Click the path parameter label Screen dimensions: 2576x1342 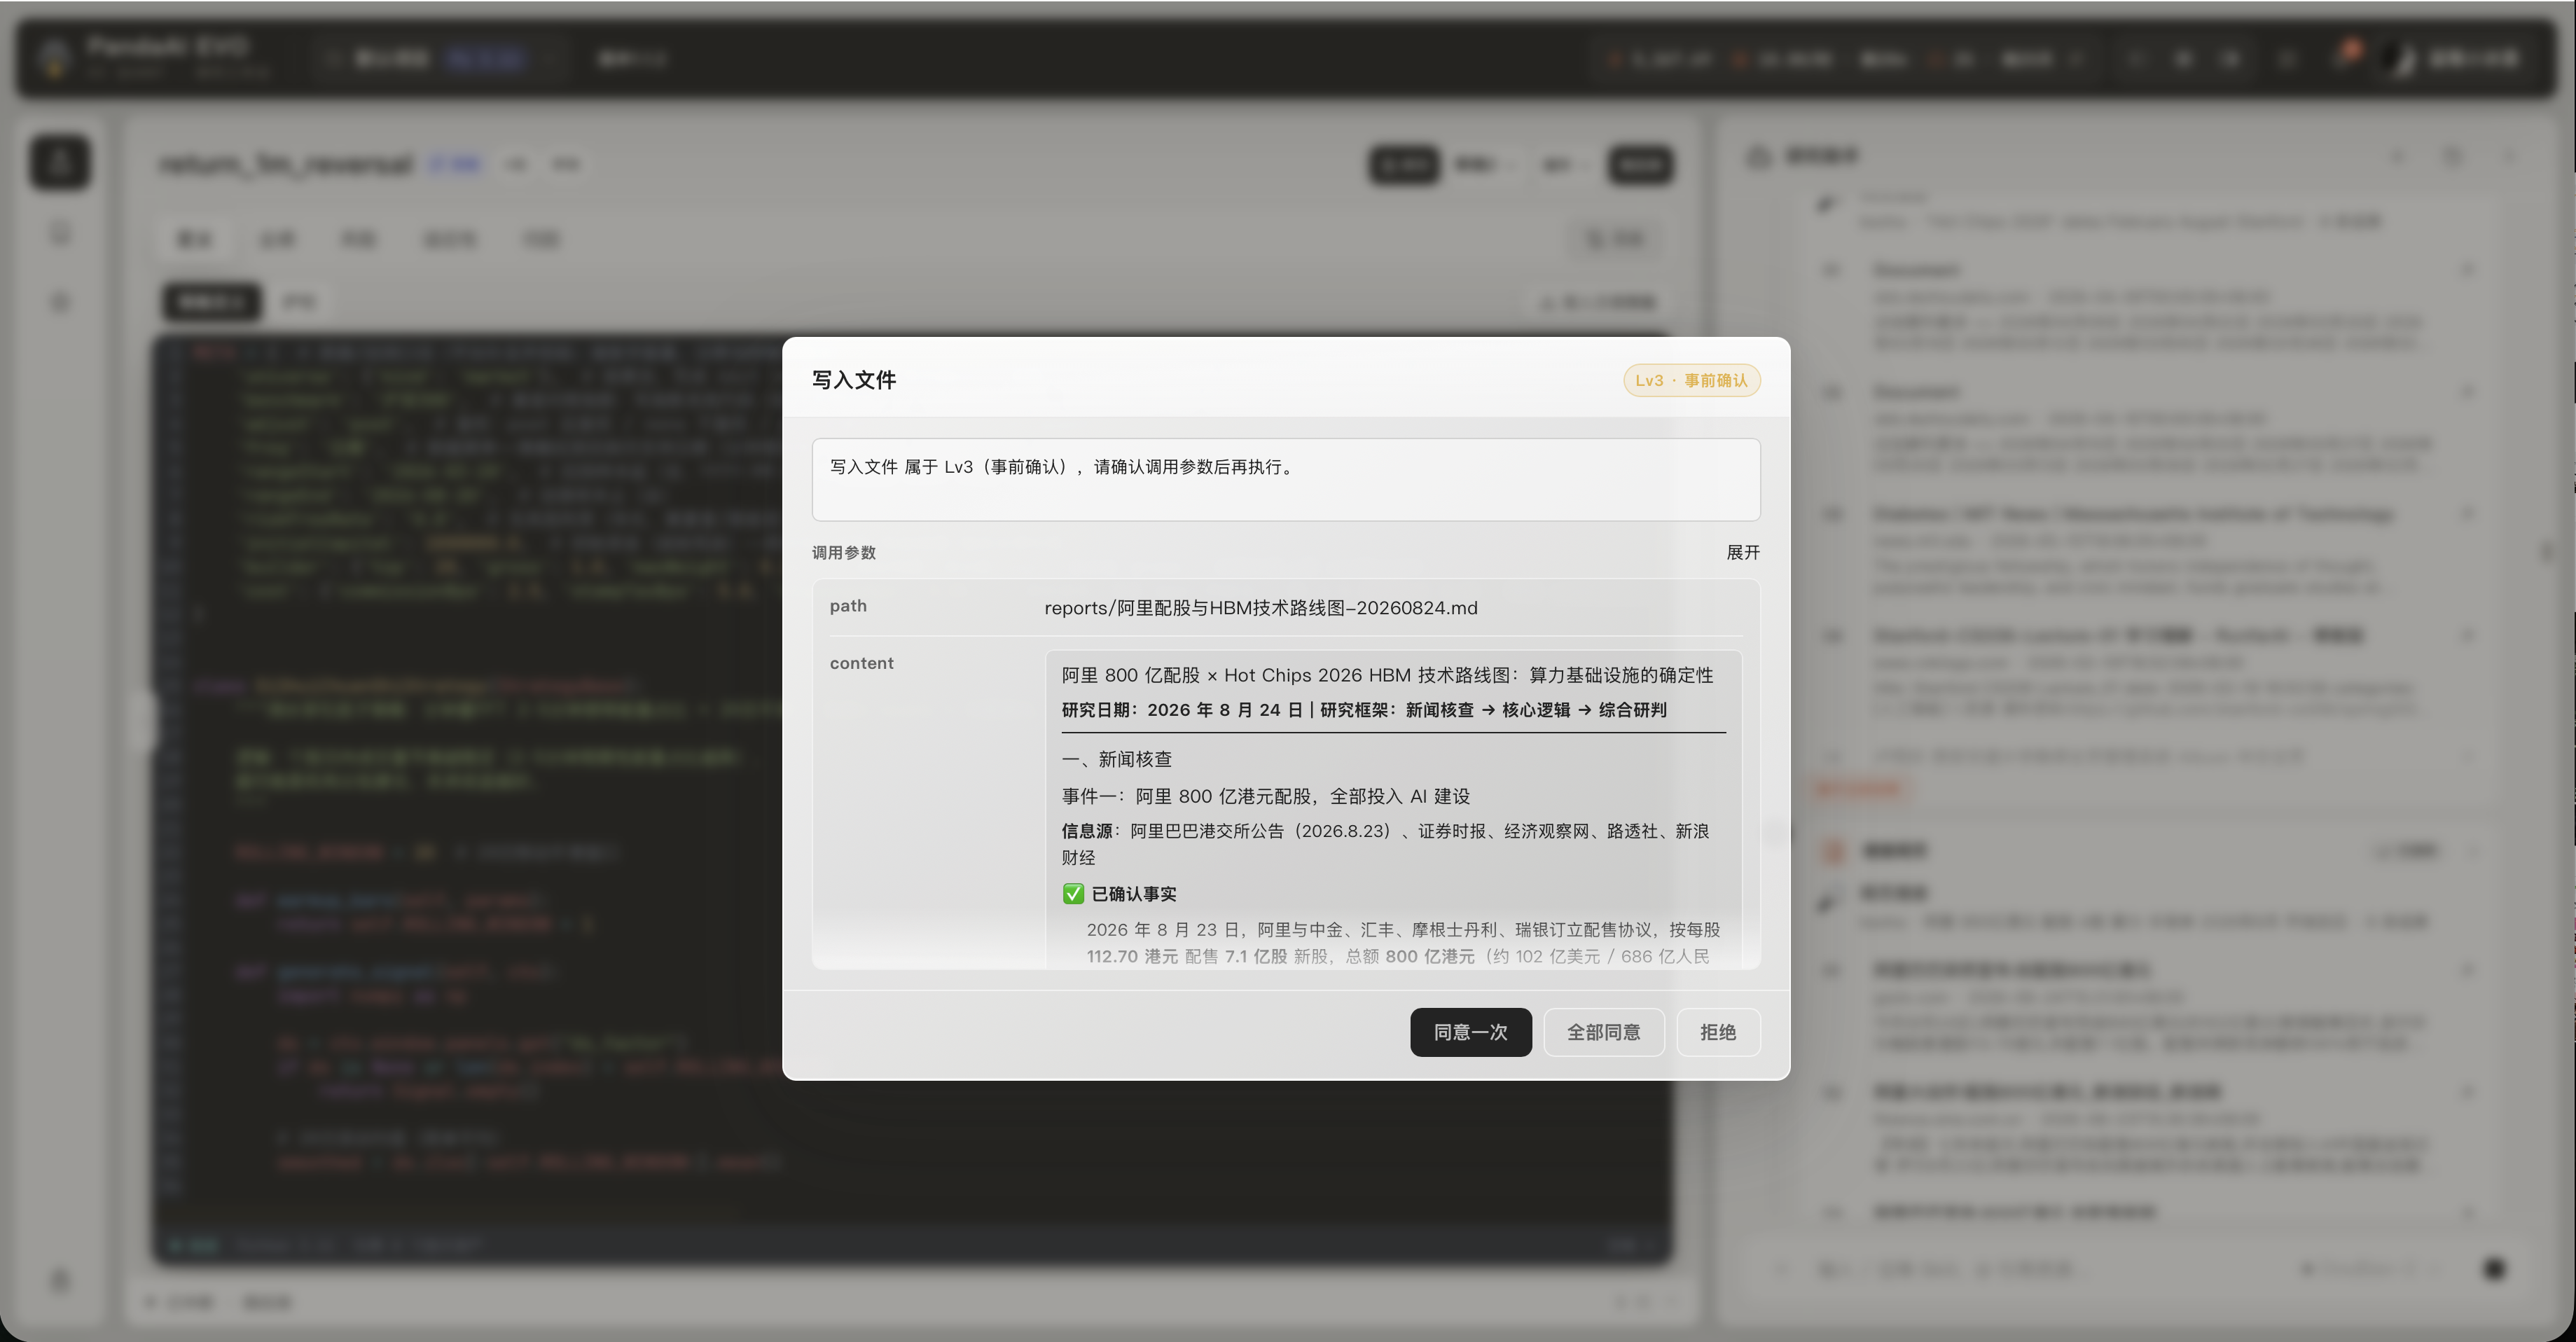[848, 606]
